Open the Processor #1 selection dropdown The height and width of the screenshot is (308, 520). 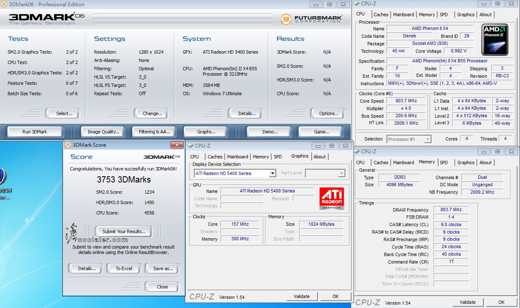[x=428, y=139]
